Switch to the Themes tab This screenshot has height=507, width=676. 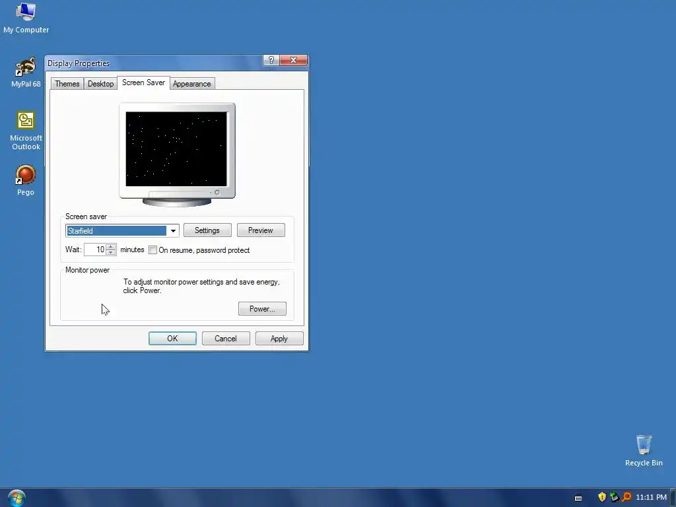[67, 84]
